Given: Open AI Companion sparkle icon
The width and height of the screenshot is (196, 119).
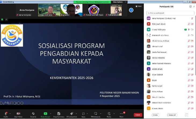Looking at the screenshot, I should point(72,114).
